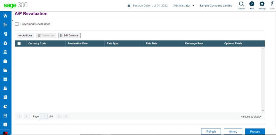Viewport: 276px width, 135px height.
Task: Click the people group sidebar icon
Action: tap(5, 88)
